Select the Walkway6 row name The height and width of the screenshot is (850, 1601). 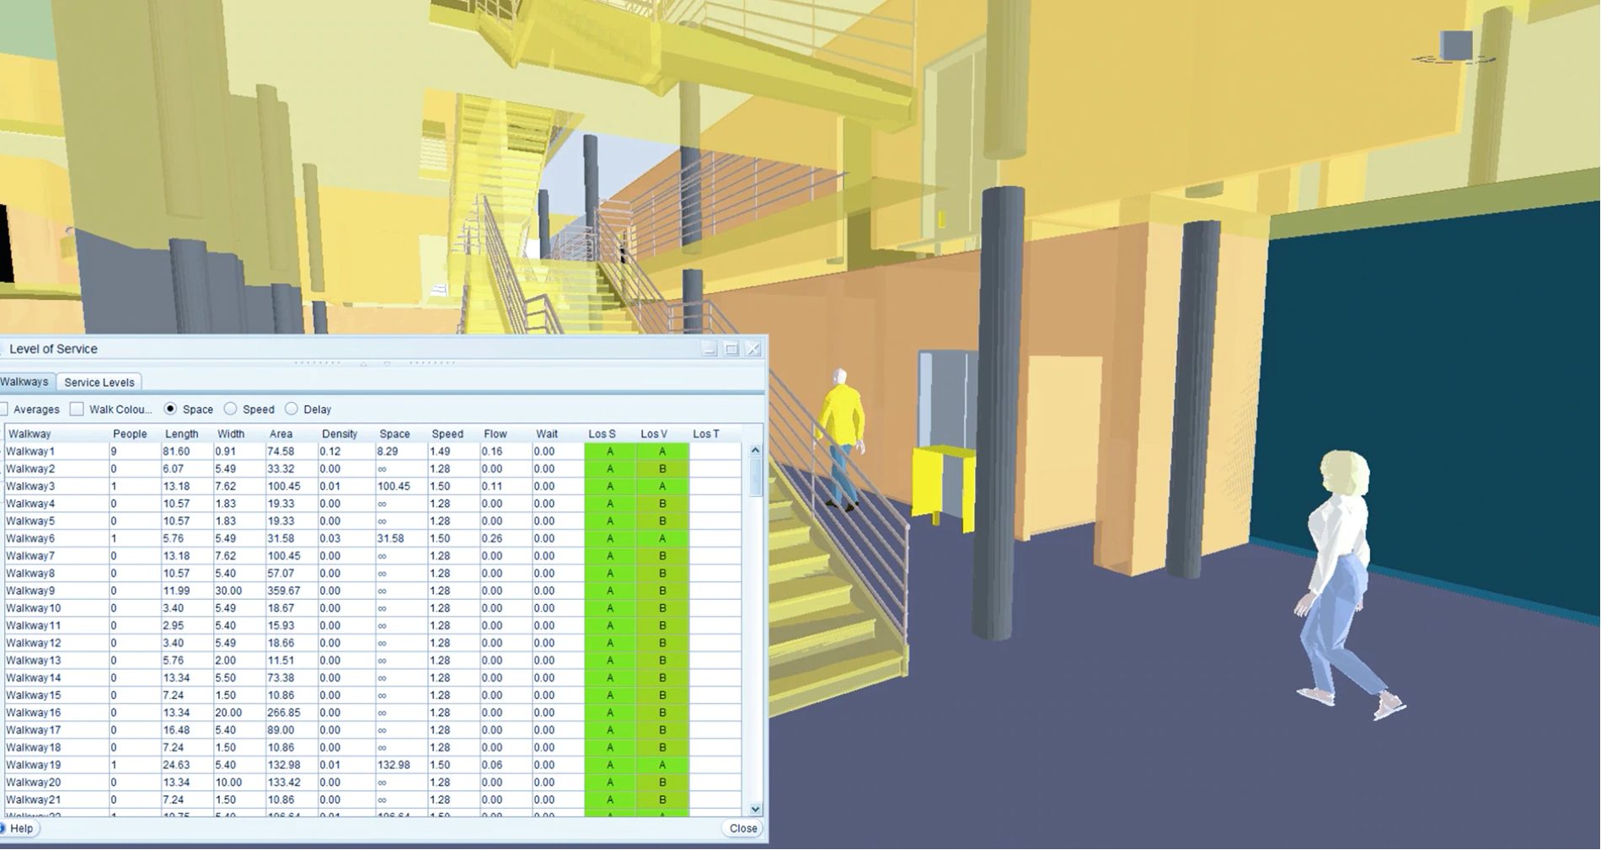pos(30,538)
